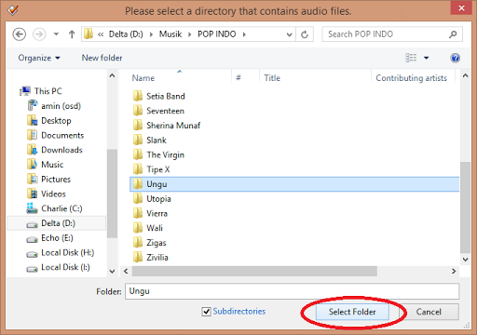Select the Zivilia folder
Viewport: 477px width, 335px height.
tap(150, 258)
